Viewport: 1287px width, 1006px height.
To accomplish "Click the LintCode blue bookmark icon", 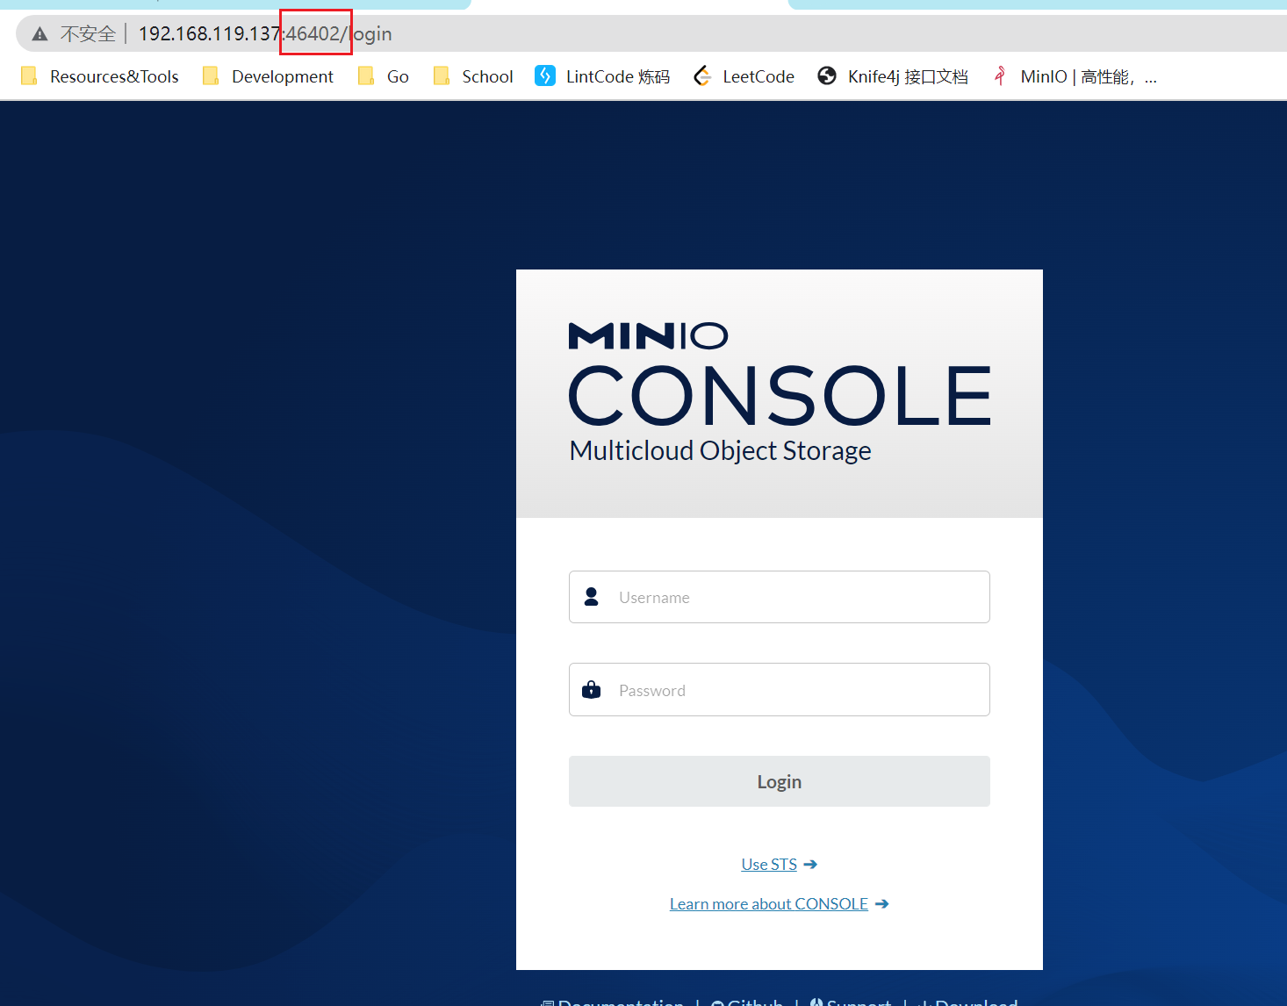I will (545, 75).
